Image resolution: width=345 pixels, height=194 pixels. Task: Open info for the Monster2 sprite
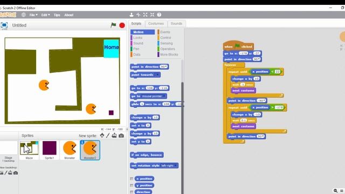pyautogui.click(x=82, y=142)
